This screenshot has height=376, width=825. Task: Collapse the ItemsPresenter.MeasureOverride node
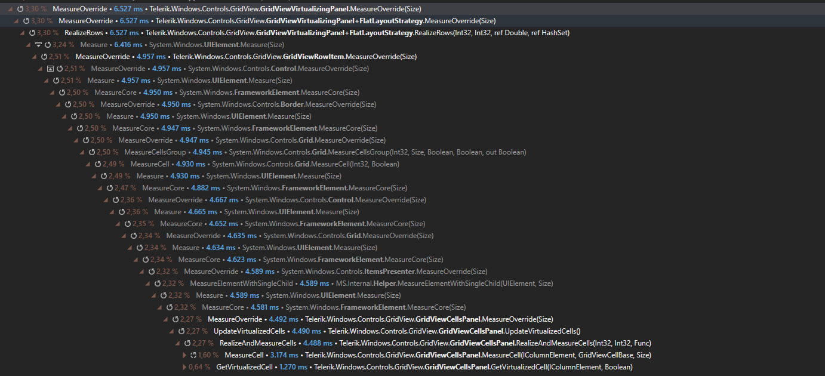143,272
